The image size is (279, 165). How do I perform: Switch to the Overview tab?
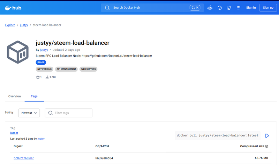coord(15,96)
